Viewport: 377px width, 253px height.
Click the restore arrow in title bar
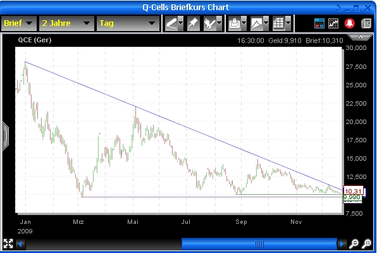click(339, 8)
